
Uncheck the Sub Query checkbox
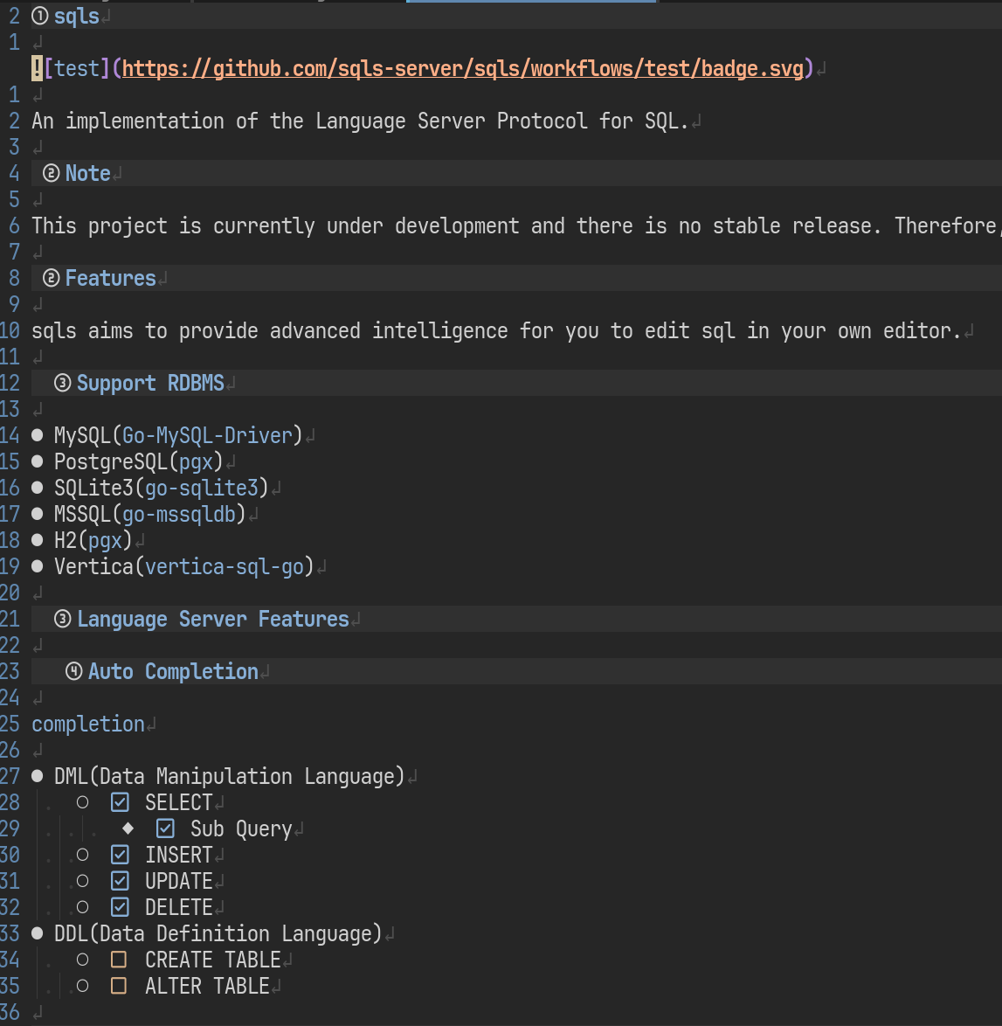tap(165, 828)
